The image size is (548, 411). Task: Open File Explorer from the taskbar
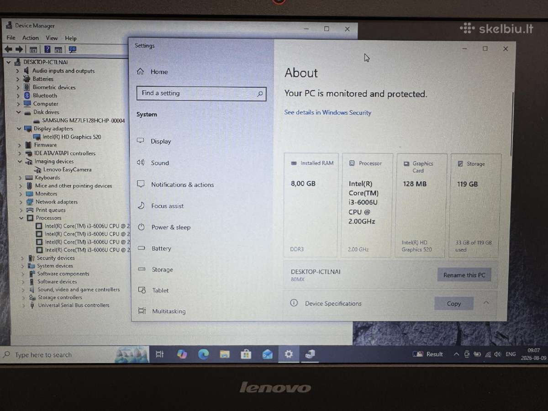(224, 354)
